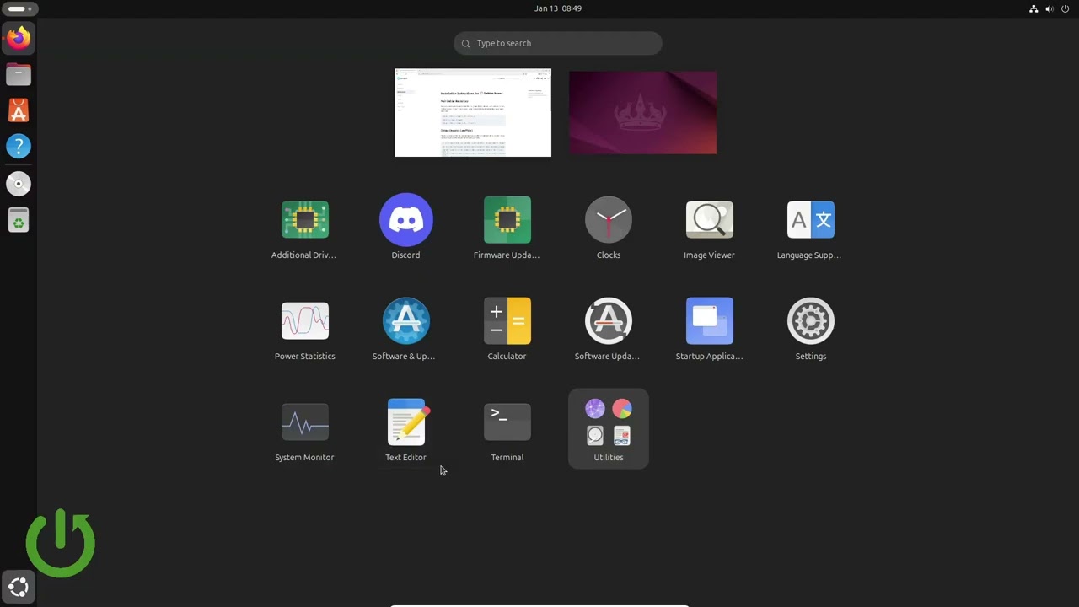Open Files from the dock
This screenshot has height=607, width=1079.
pyautogui.click(x=19, y=74)
